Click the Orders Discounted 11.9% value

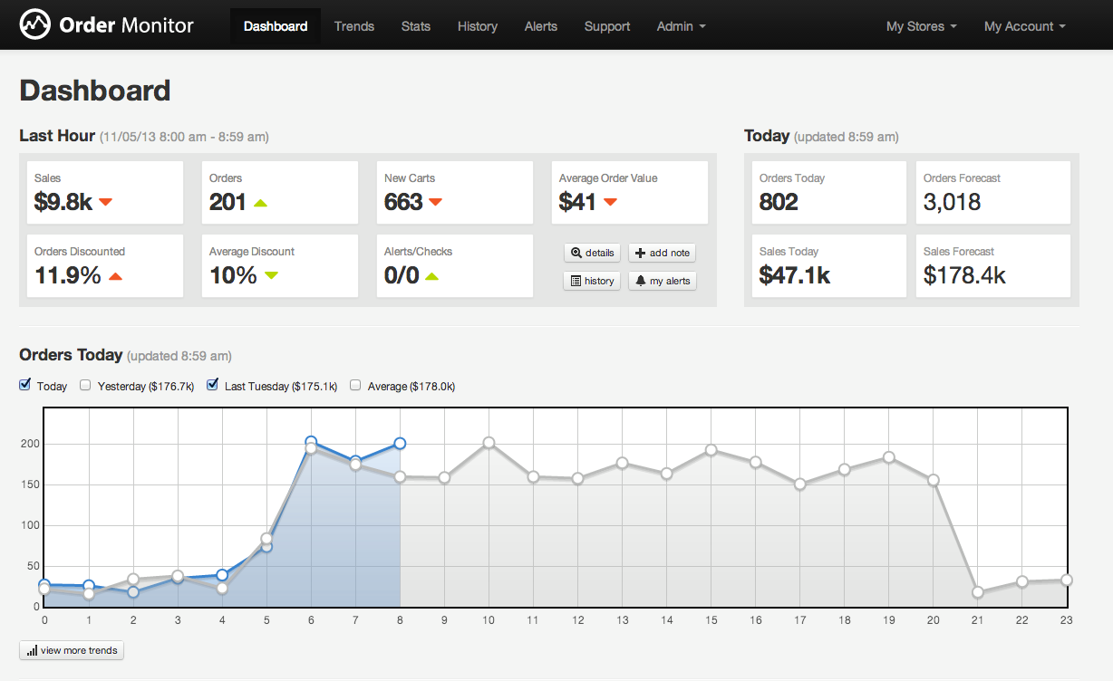(x=68, y=275)
